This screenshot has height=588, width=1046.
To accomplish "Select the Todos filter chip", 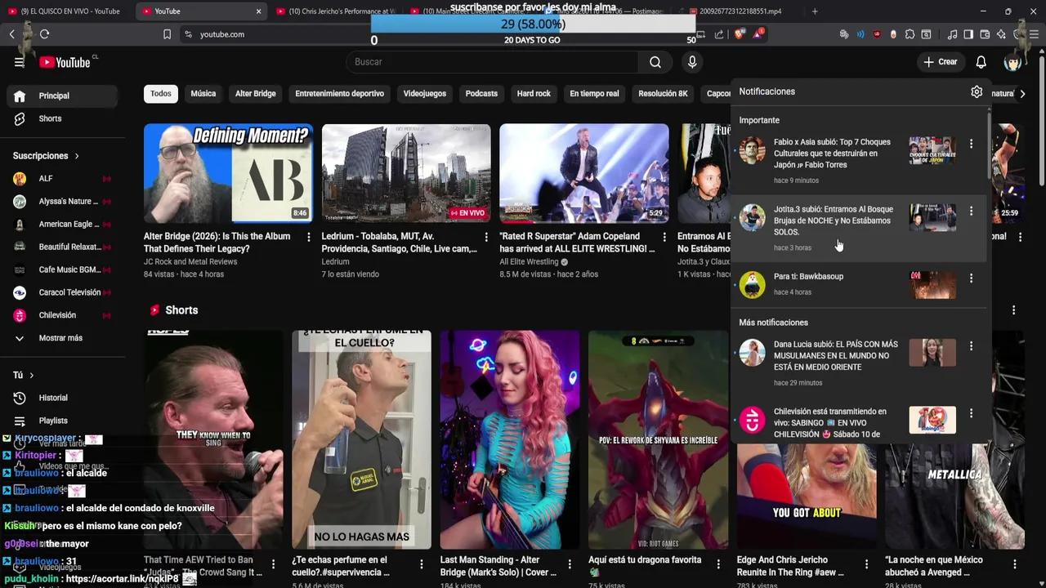I will [x=161, y=94].
